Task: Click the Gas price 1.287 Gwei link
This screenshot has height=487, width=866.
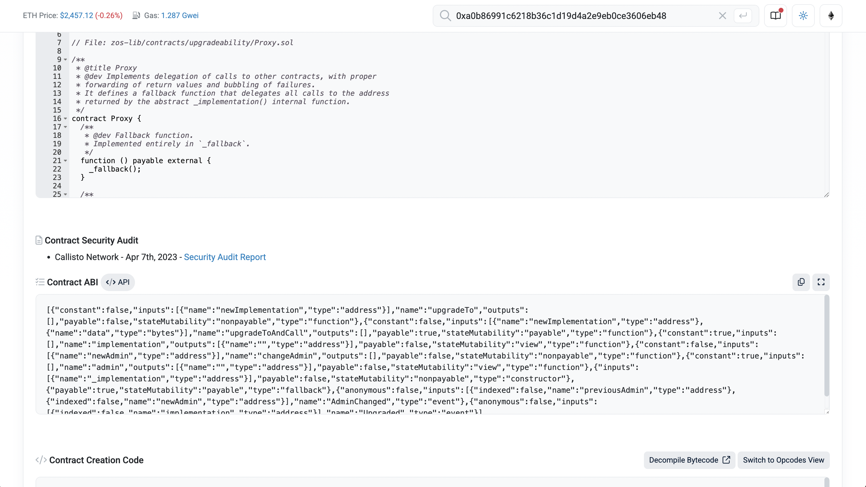Action: tap(180, 15)
